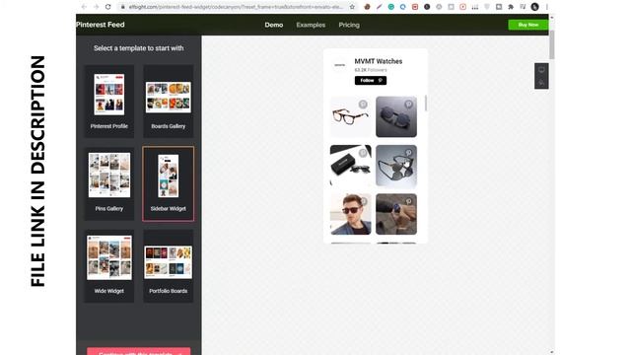The height and width of the screenshot is (355, 631).
Task: Click 'Select a template to start with' heading
Action: [x=138, y=48]
